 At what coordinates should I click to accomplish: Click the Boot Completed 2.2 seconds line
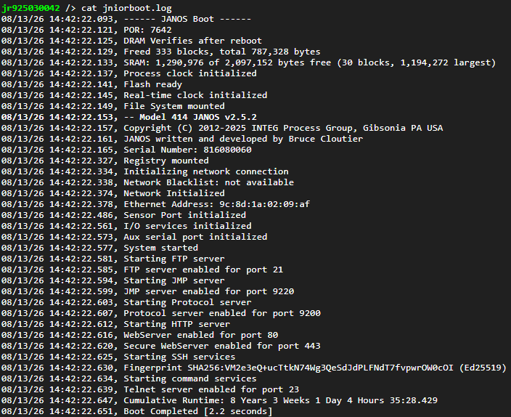[136, 411]
